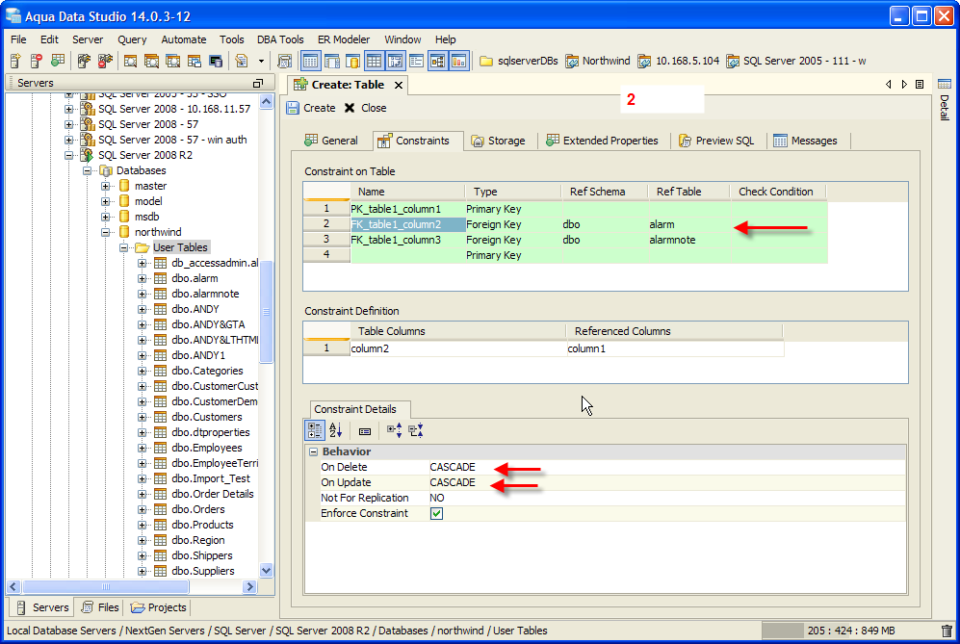Collapse the northwind database node
Screen dimensions: 960x644
[105, 232]
